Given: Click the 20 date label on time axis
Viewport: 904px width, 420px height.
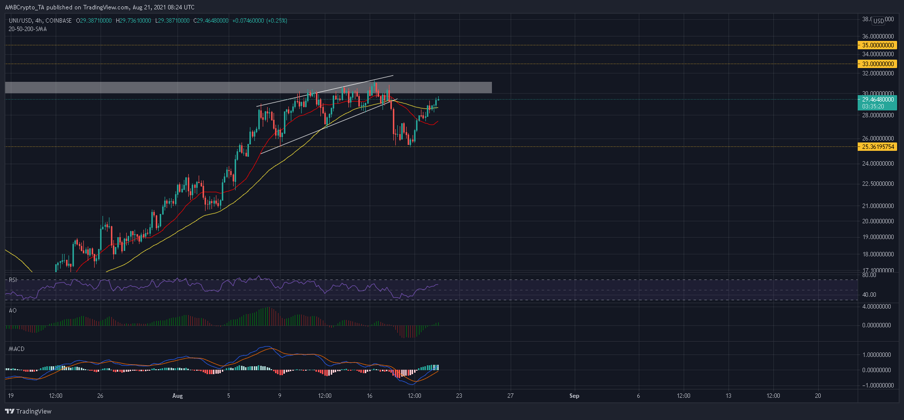Looking at the screenshot, I should click(818, 396).
